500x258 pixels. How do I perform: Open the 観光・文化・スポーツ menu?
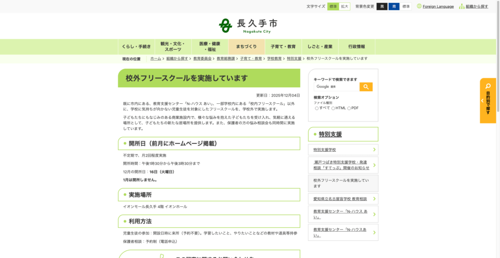click(x=173, y=47)
